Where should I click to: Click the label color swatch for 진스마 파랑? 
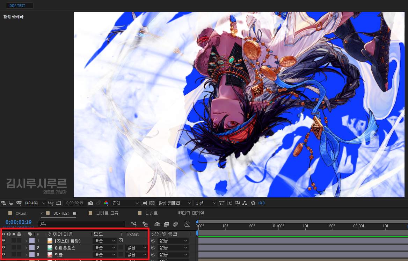pyautogui.click(x=32, y=241)
